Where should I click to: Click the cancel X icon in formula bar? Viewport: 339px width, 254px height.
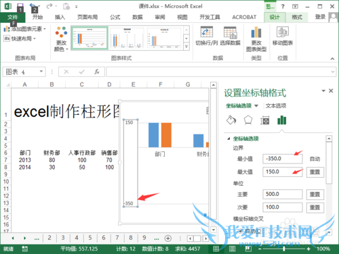(66, 72)
